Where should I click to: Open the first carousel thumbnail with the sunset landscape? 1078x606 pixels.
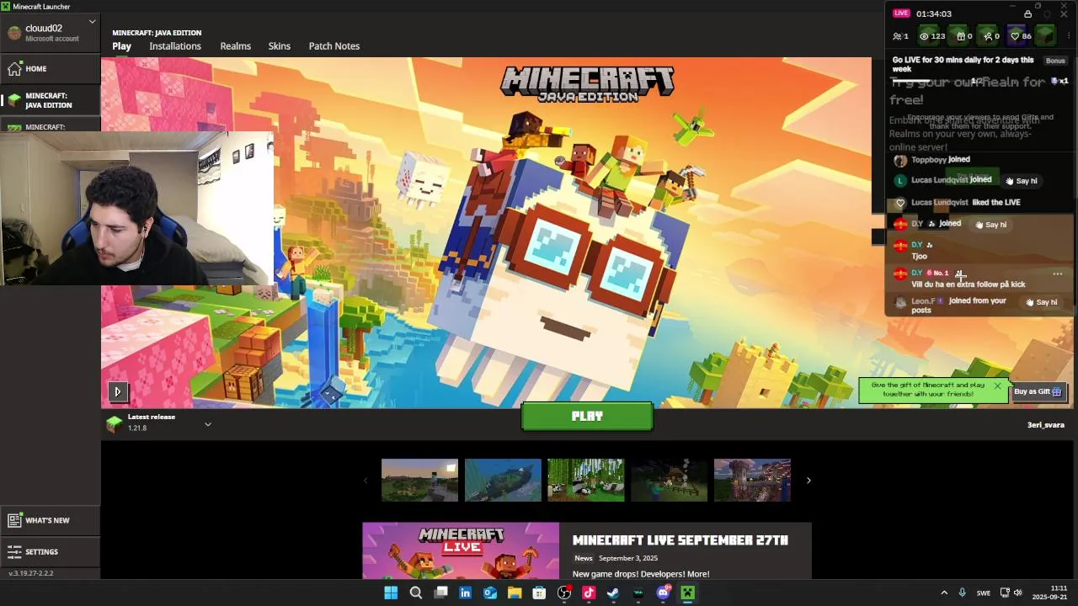pyautogui.click(x=419, y=480)
